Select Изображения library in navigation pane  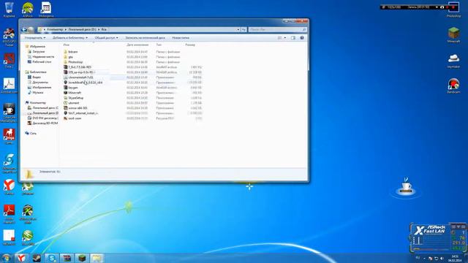pyautogui.click(x=42, y=88)
